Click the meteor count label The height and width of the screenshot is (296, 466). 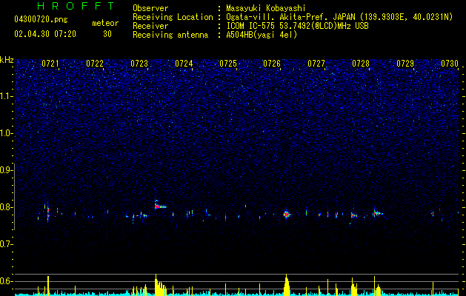(x=105, y=23)
